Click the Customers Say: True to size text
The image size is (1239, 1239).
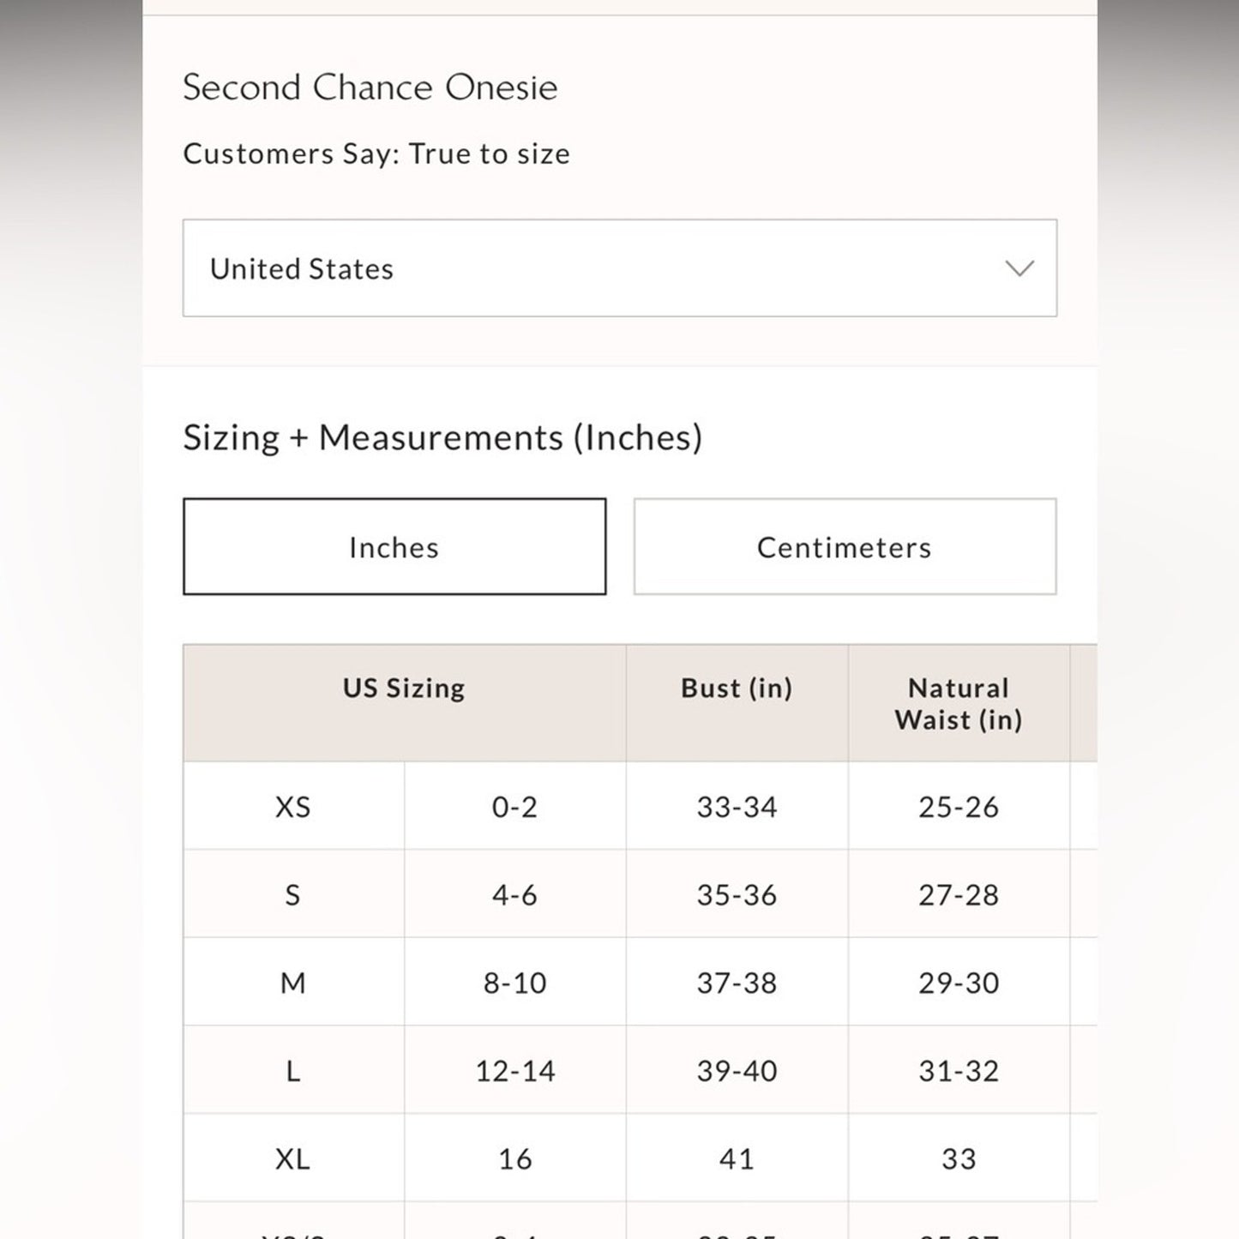point(376,154)
